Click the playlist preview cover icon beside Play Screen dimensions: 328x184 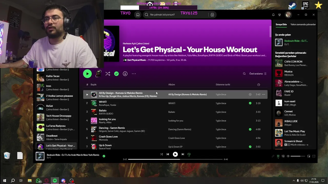coord(98,74)
